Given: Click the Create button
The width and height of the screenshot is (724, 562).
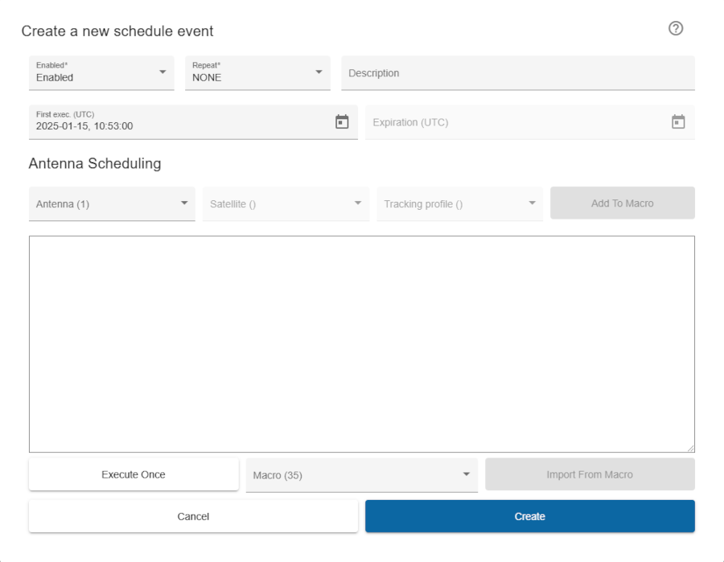Looking at the screenshot, I should pyautogui.click(x=529, y=515).
